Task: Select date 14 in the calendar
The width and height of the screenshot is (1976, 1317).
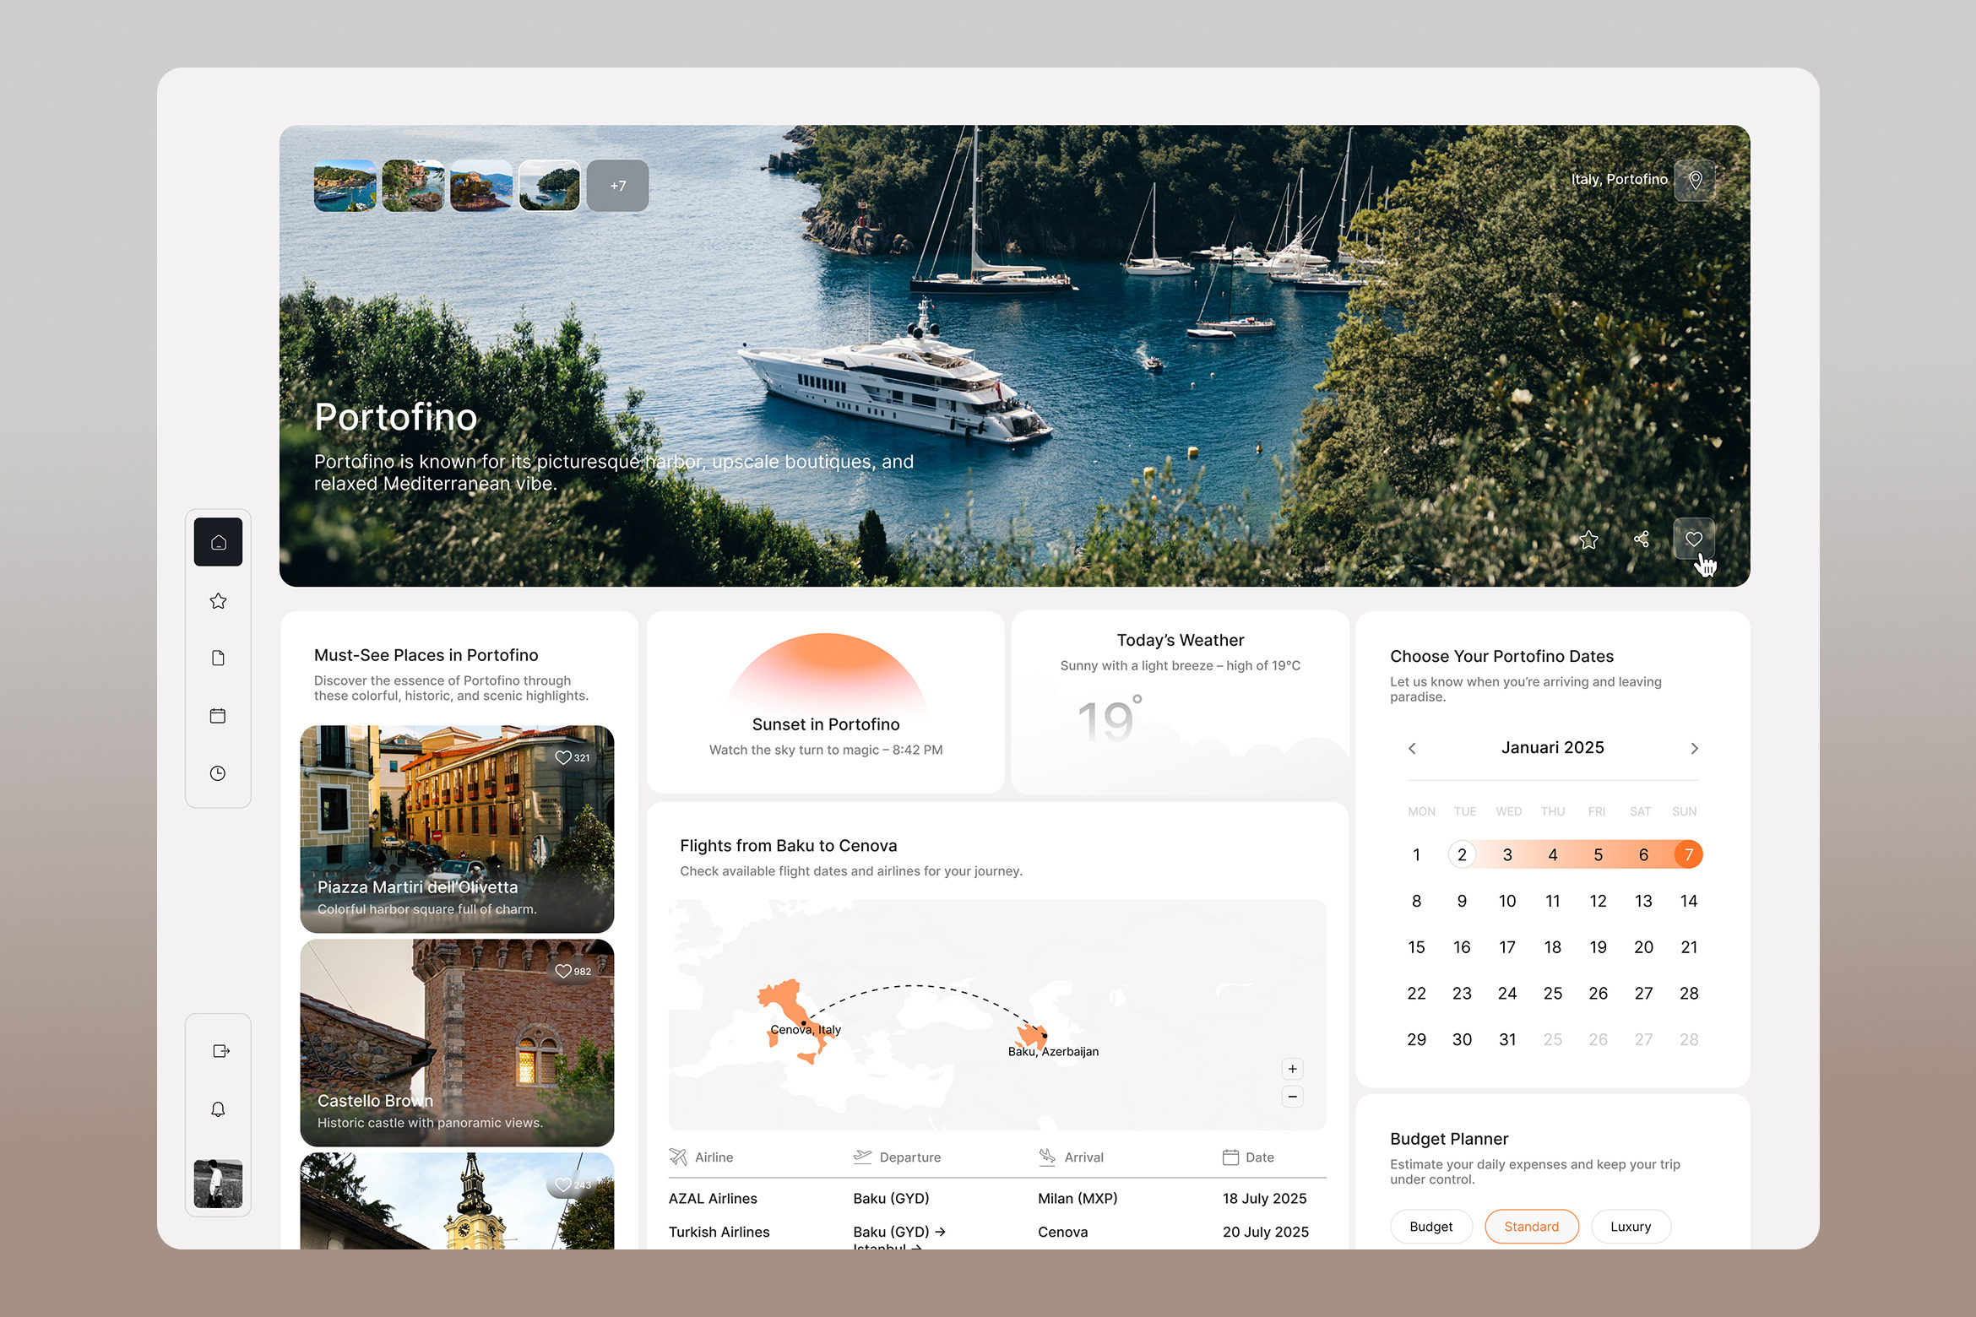Action: click(x=1688, y=901)
